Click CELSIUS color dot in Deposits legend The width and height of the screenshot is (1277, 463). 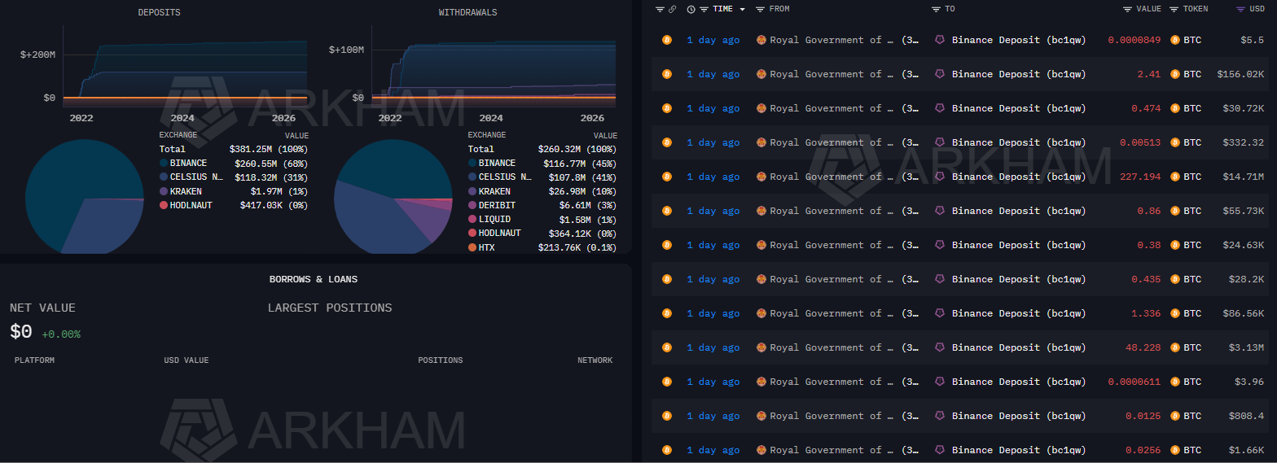click(x=164, y=177)
